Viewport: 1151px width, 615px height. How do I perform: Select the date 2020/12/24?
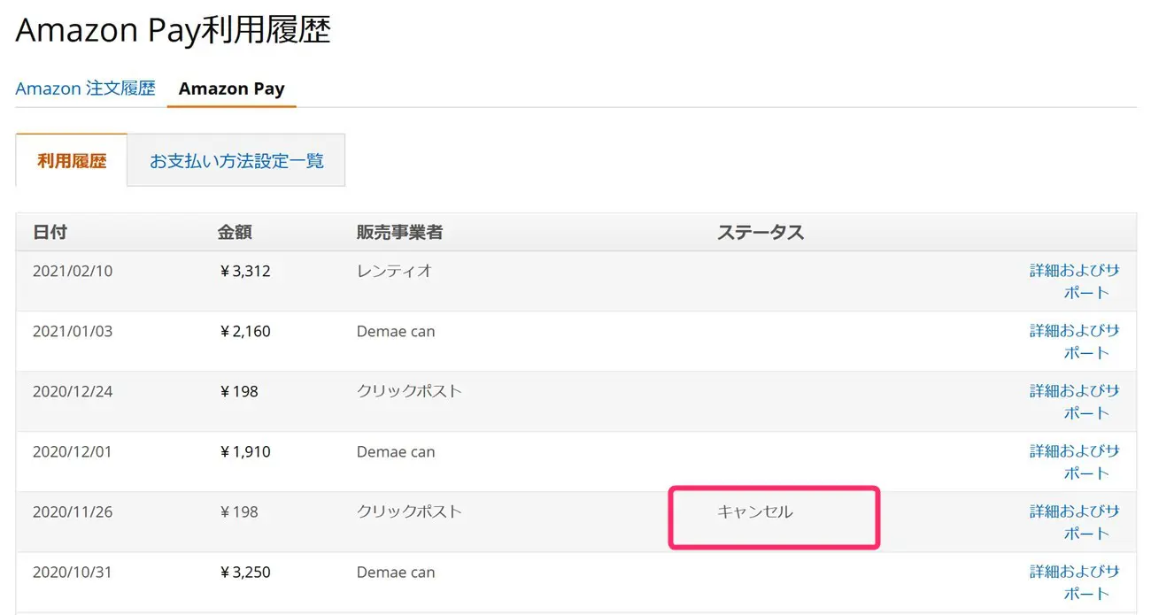[73, 392]
